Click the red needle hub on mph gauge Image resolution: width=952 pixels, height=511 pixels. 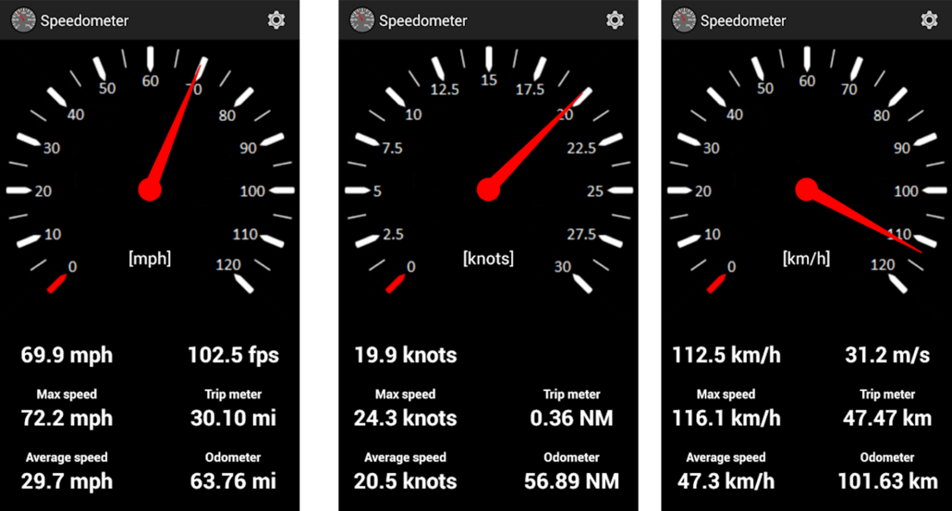click(150, 190)
